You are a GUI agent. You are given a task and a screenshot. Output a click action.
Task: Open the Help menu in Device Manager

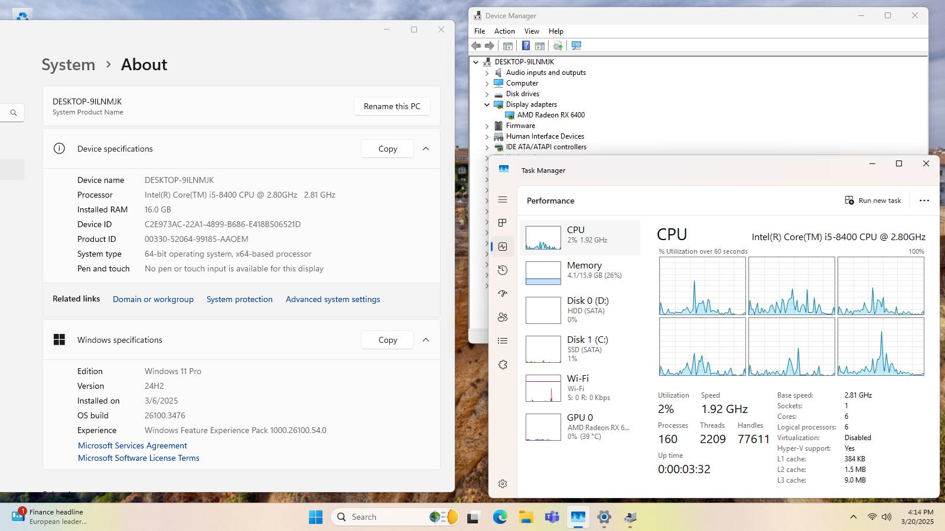[556, 31]
